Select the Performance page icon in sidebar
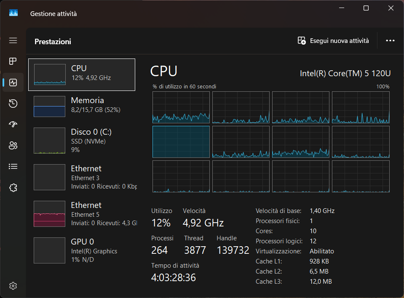Screen dimensions: 404x298 [x=13, y=82]
